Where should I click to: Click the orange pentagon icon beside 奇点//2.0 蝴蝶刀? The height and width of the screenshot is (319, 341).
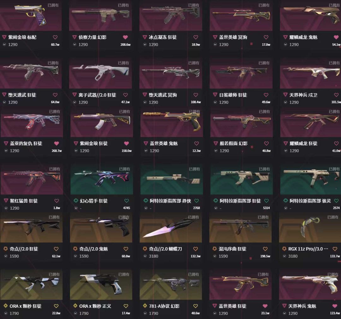(x=145, y=249)
